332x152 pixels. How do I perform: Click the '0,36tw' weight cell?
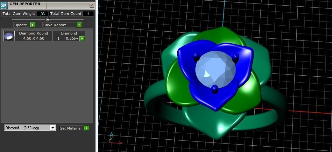tap(72, 38)
